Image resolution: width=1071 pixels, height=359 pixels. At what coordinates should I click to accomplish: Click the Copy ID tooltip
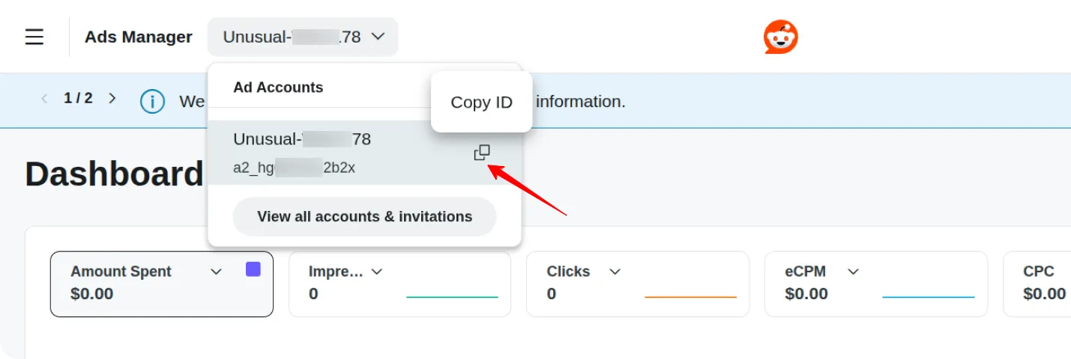[x=481, y=102]
